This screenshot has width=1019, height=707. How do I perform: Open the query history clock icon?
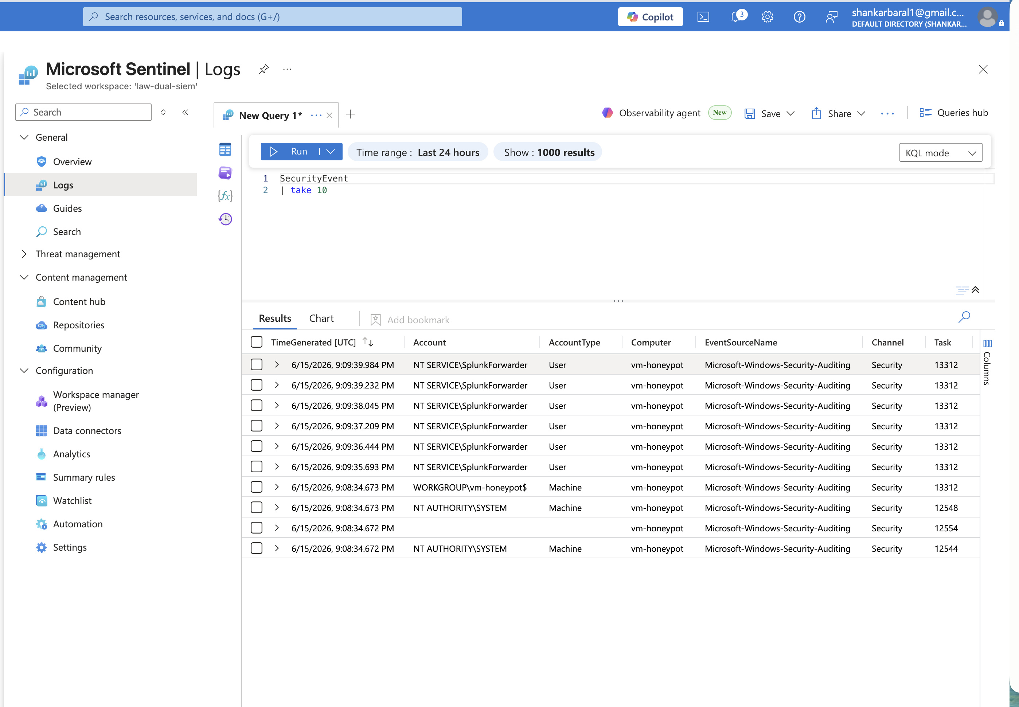(x=225, y=219)
